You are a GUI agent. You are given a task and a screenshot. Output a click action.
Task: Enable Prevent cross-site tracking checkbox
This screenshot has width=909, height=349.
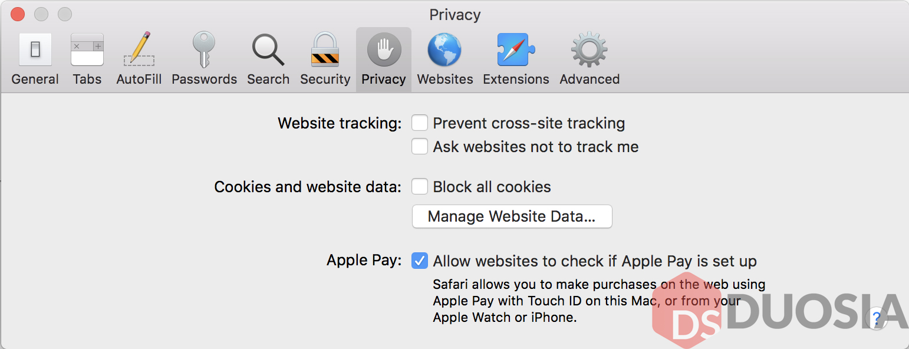click(420, 123)
